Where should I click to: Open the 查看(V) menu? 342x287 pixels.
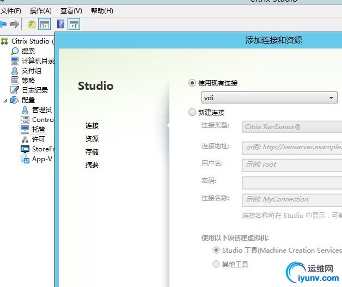71,11
